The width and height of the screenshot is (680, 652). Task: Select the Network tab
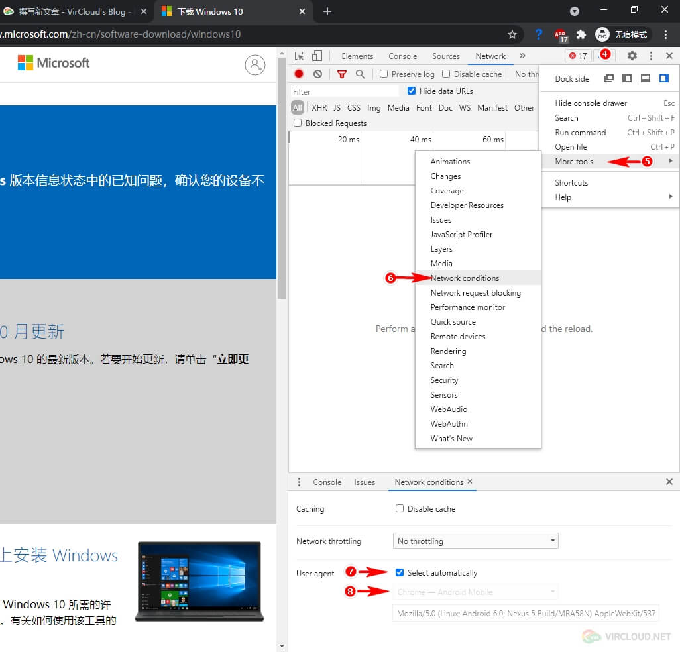(x=490, y=56)
